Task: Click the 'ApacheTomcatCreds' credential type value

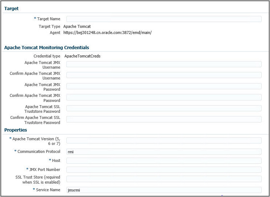Action: [x=82, y=56]
